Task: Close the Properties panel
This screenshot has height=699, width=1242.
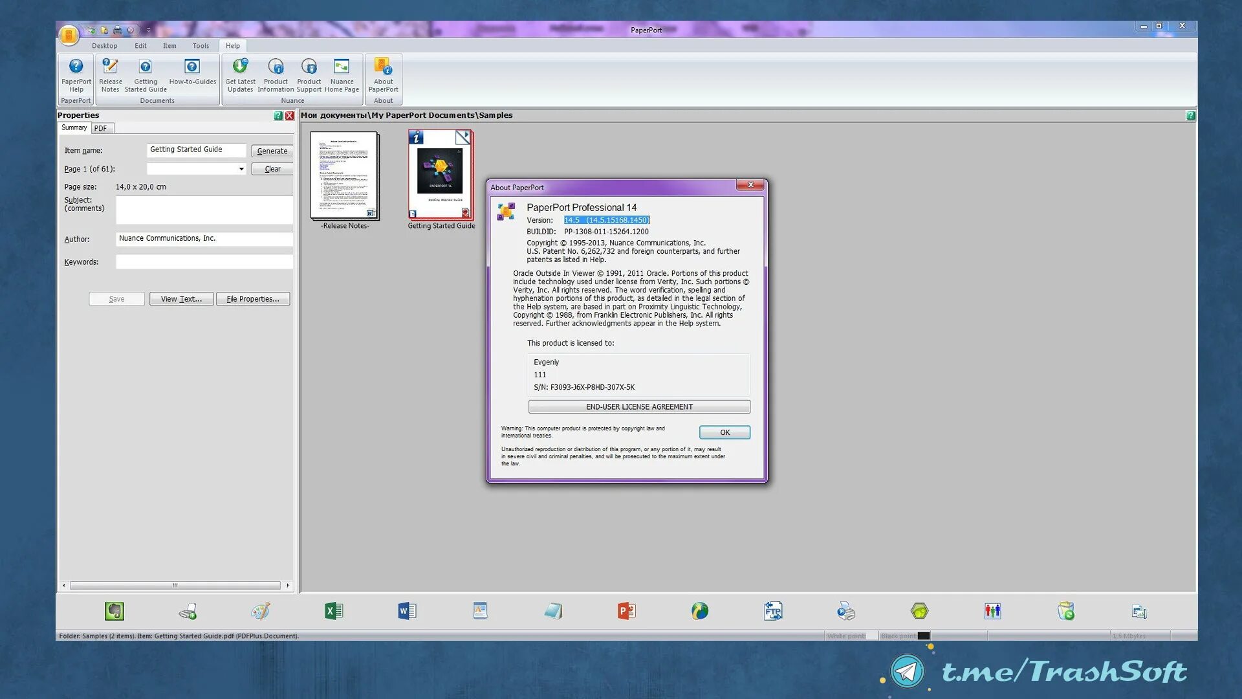Action: (290, 116)
